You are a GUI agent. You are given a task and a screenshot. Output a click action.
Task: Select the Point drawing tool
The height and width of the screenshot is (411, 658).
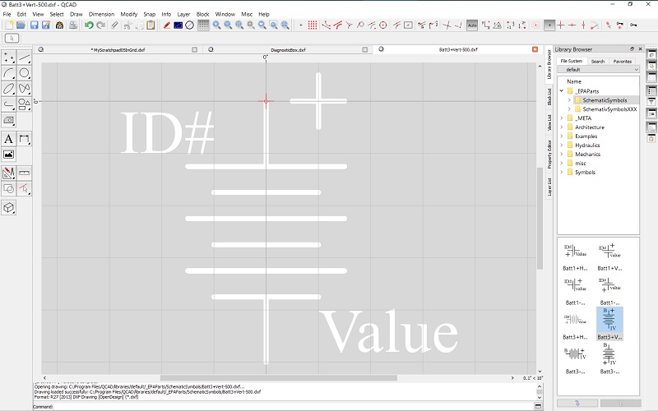pyautogui.click(x=9, y=57)
